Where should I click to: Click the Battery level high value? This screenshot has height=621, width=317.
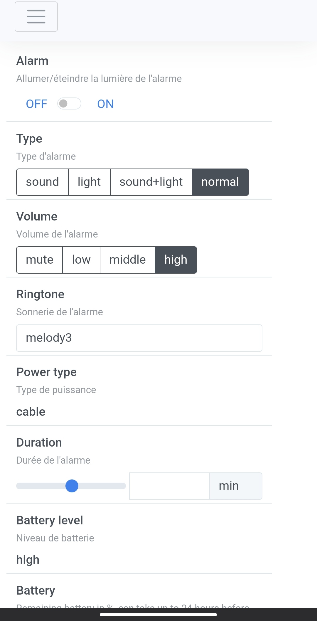point(28,560)
